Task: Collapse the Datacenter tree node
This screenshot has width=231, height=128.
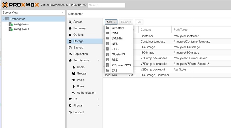Action: point(4,19)
